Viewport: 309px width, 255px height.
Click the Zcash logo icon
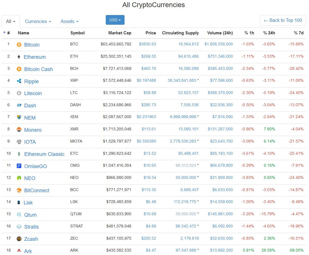[19, 239]
